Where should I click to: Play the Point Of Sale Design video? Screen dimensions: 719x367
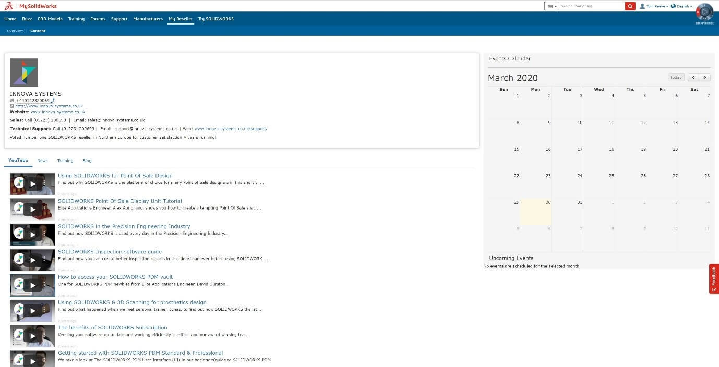32,184
